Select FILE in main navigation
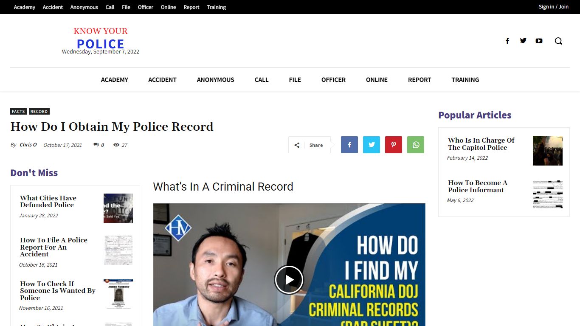Viewport: 580px width, 326px height. [295, 80]
